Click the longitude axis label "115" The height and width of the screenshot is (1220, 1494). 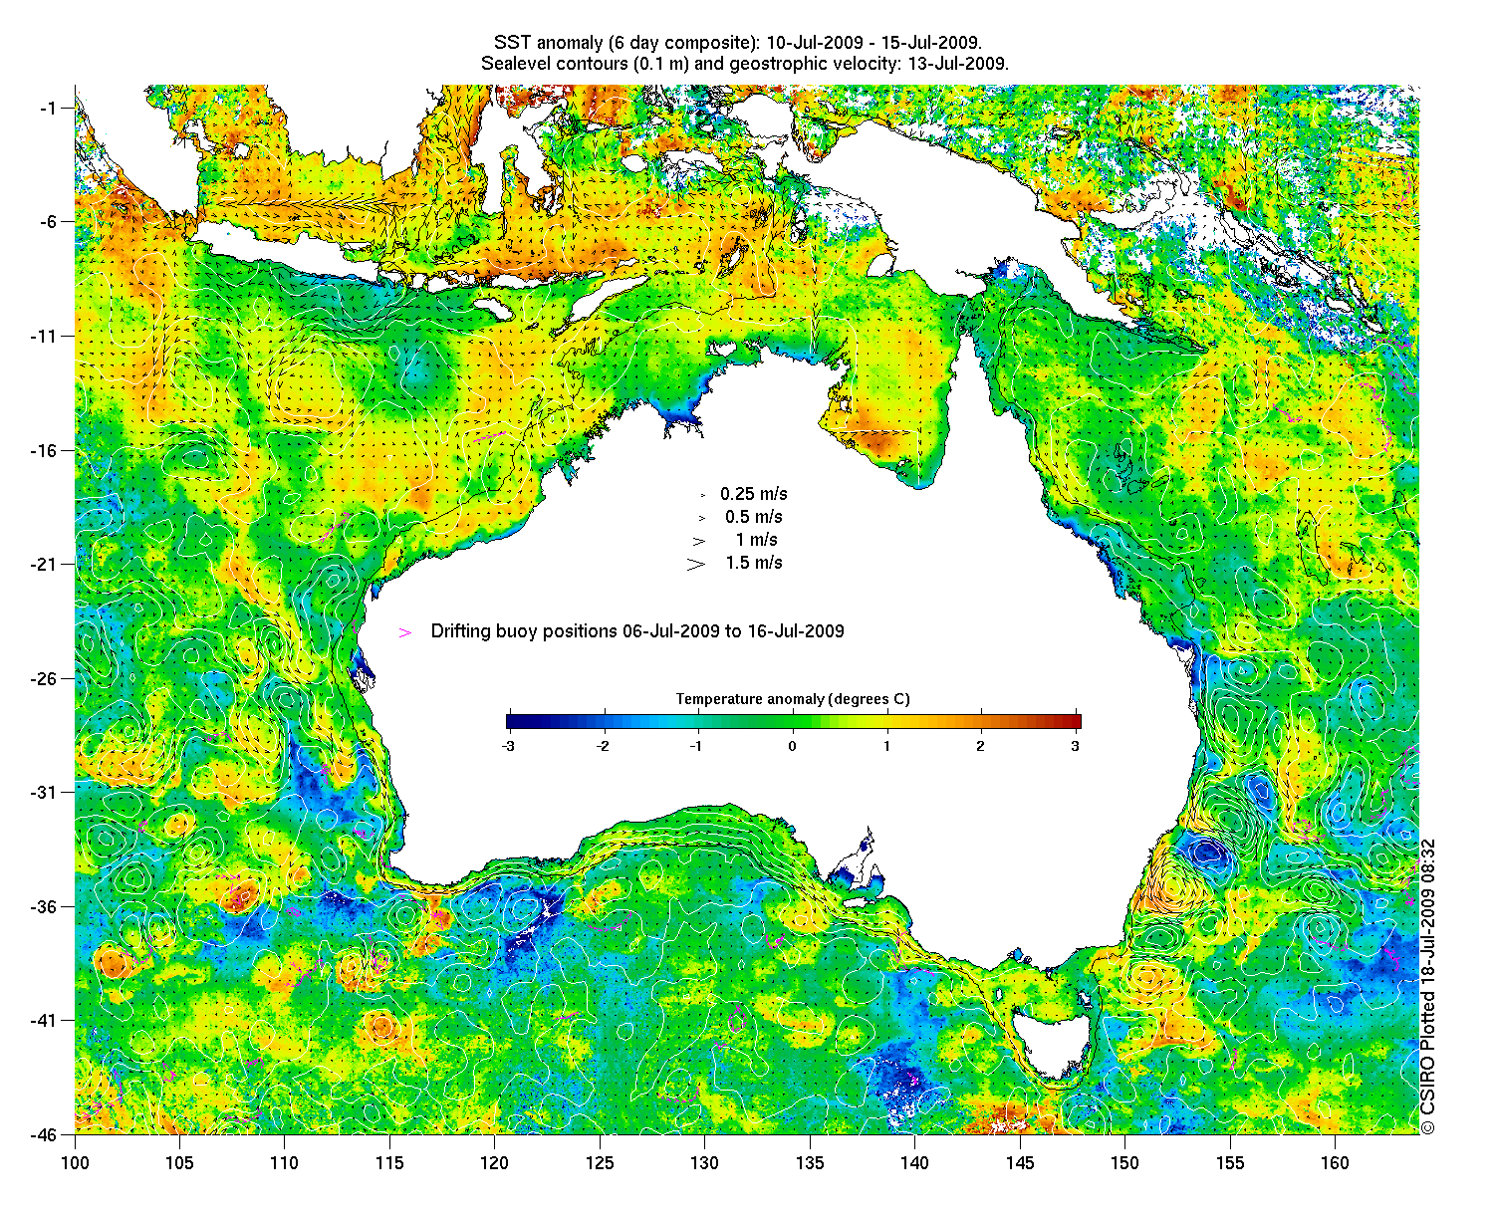(x=389, y=1163)
